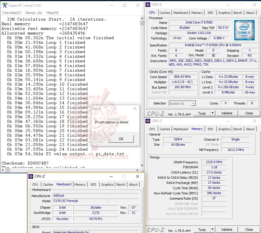Click Super PI horizontal scrollbar right arrow
The image size is (261, 233).
(137, 170)
